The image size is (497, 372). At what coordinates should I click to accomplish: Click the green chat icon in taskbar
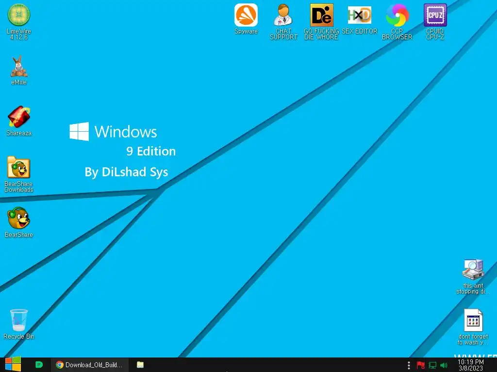(x=39, y=365)
